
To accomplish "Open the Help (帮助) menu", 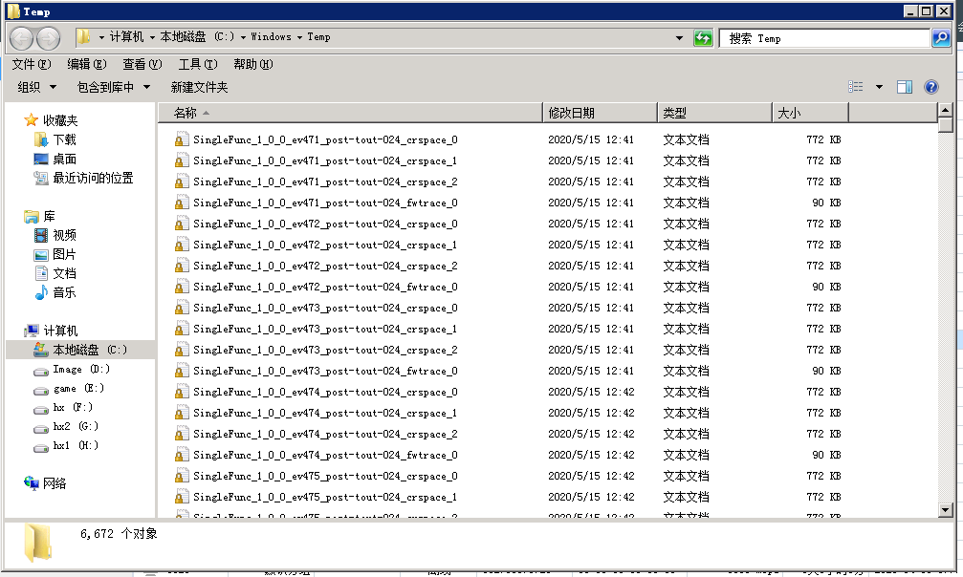I will (253, 64).
